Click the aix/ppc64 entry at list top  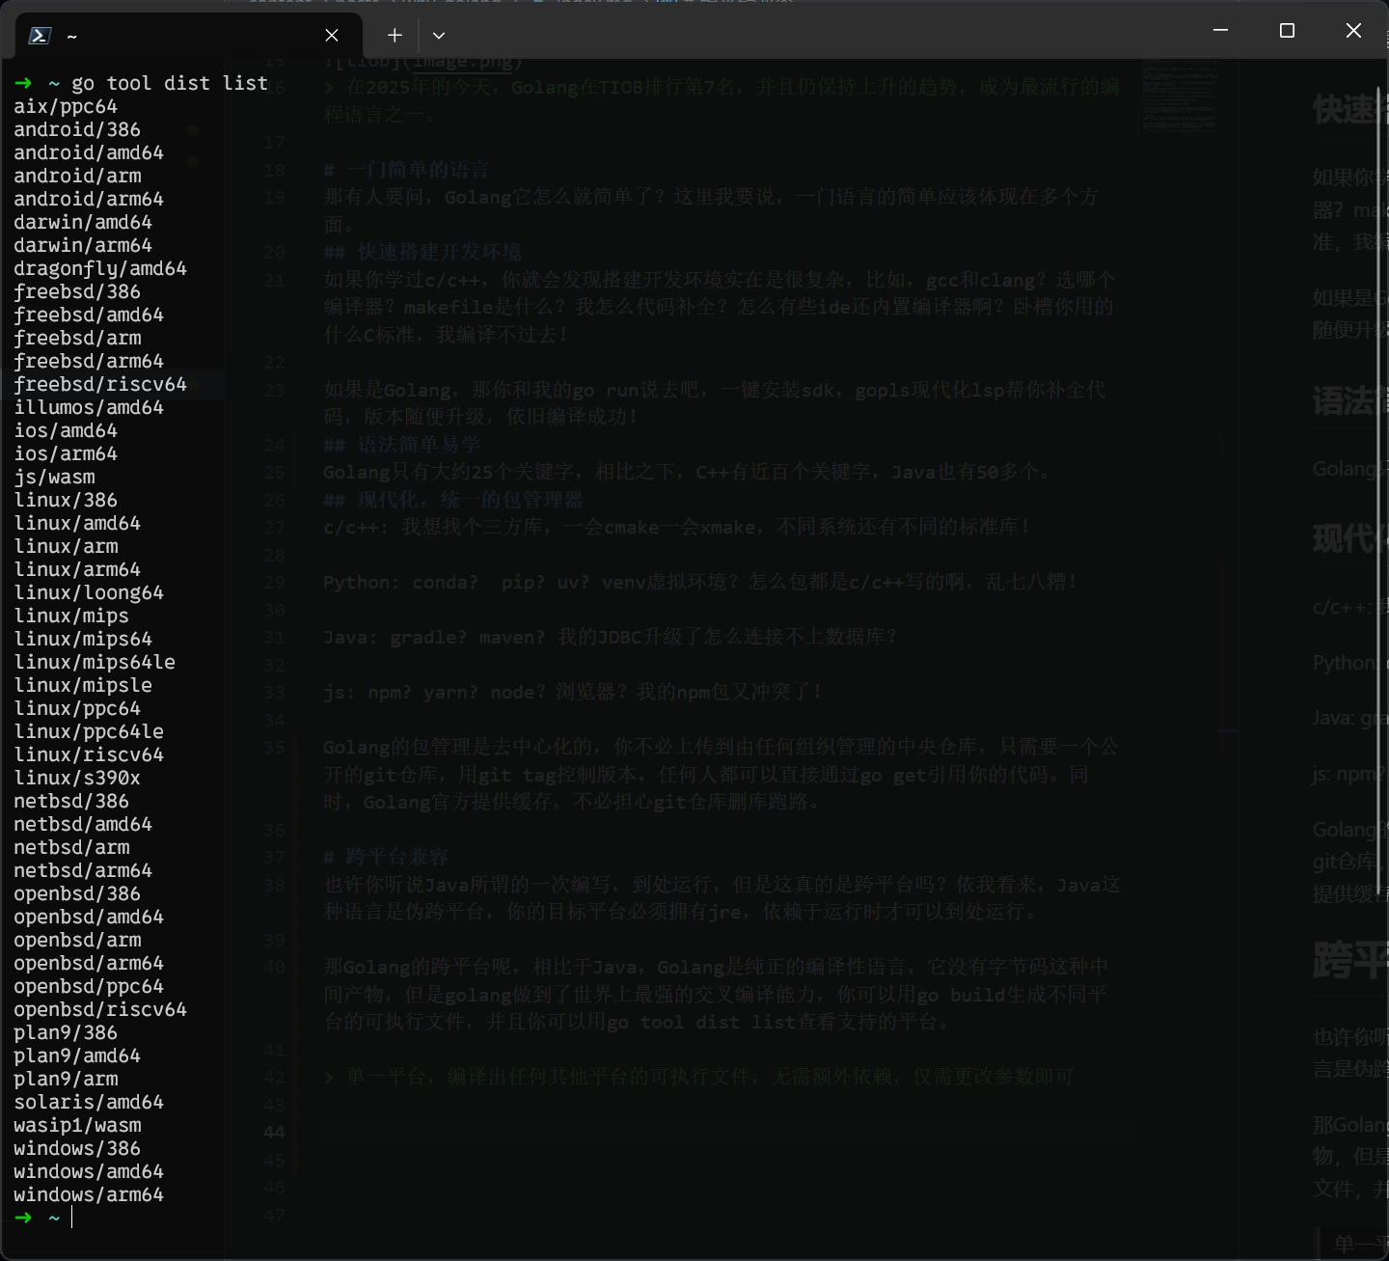pyautogui.click(x=66, y=106)
